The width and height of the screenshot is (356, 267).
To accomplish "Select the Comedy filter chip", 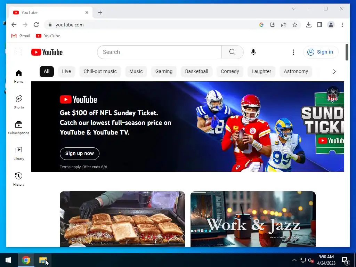I will tap(230, 72).
